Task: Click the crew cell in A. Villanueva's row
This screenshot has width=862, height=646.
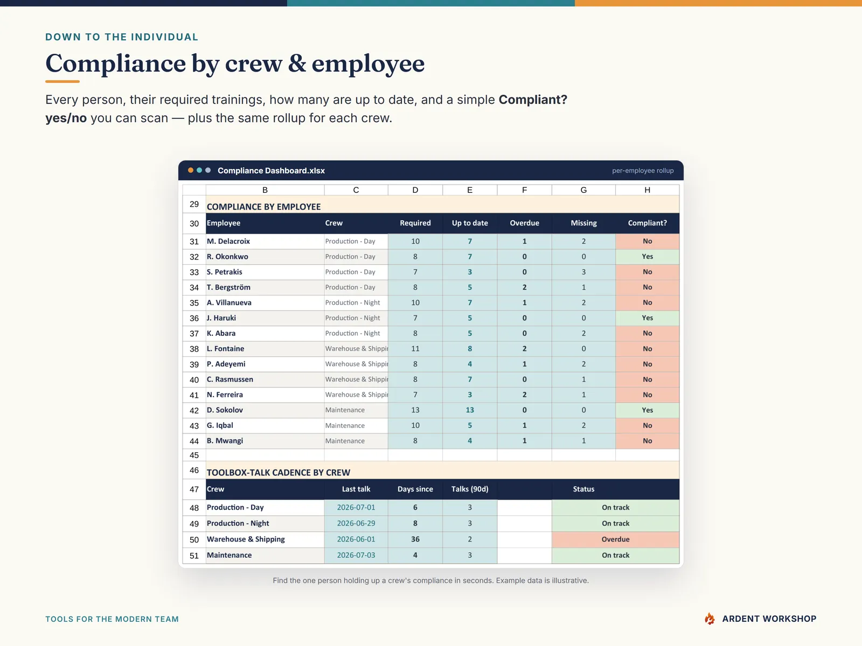Action: (356, 303)
